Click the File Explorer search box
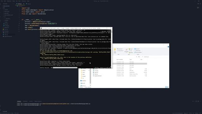The image size is (202, 114). pos(155,57)
